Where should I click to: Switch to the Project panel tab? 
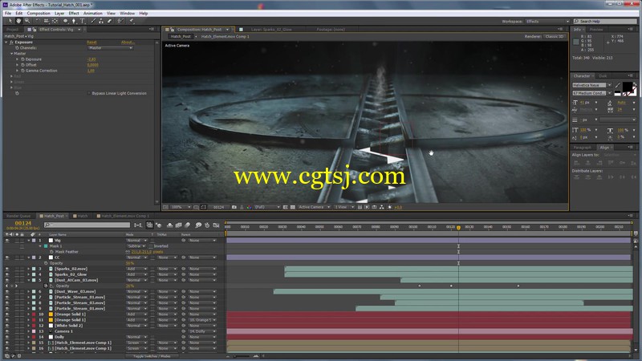[12, 30]
